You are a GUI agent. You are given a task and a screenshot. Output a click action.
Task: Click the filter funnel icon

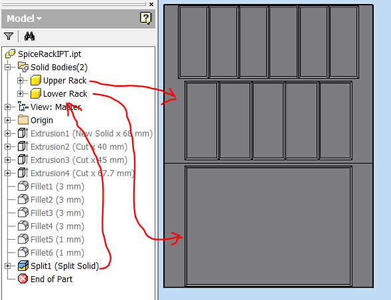tap(9, 36)
